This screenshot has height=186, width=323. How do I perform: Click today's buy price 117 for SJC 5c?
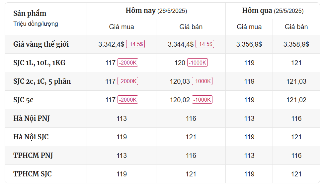111,100
